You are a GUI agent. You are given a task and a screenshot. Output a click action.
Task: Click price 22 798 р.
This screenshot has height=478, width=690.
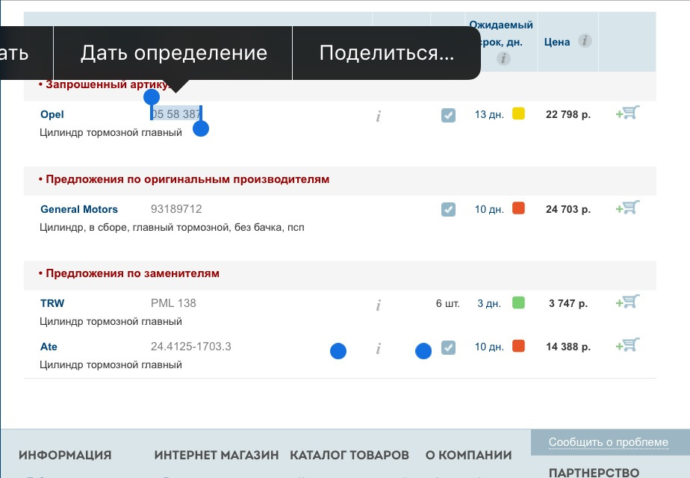(568, 114)
